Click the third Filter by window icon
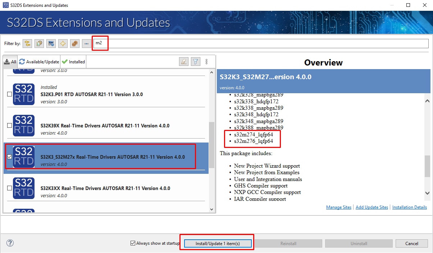The height and width of the screenshot is (253, 433). [51, 44]
